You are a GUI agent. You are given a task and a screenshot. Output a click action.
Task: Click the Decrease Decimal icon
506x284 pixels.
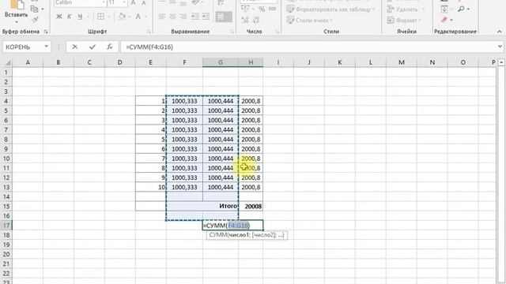point(256,21)
